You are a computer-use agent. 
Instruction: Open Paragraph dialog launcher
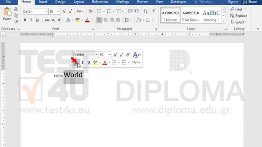pos(156,29)
